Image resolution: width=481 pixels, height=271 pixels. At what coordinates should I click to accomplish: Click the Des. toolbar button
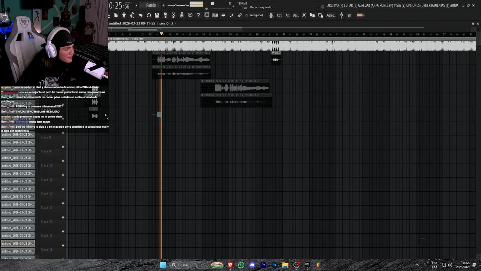[296, 15]
